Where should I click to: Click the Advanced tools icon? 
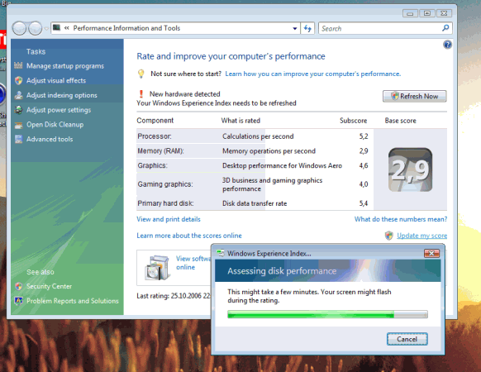(18, 140)
